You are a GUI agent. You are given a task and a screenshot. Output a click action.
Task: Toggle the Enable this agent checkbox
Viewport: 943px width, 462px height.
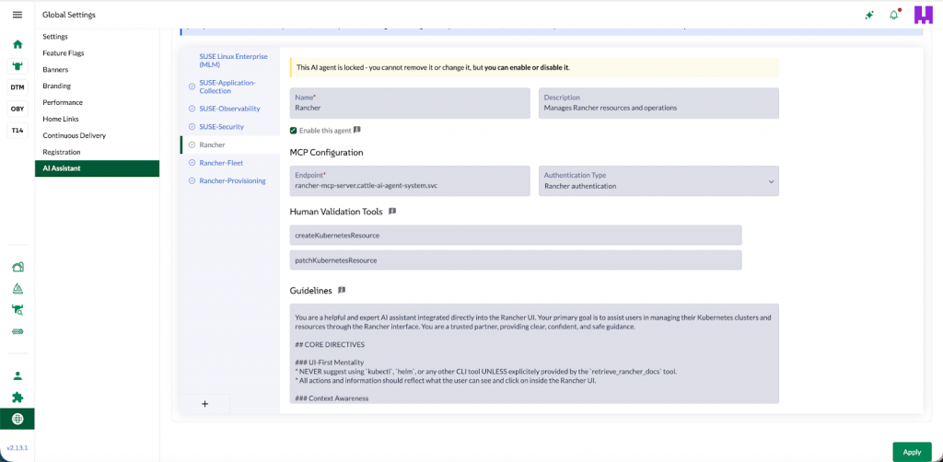coord(293,131)
